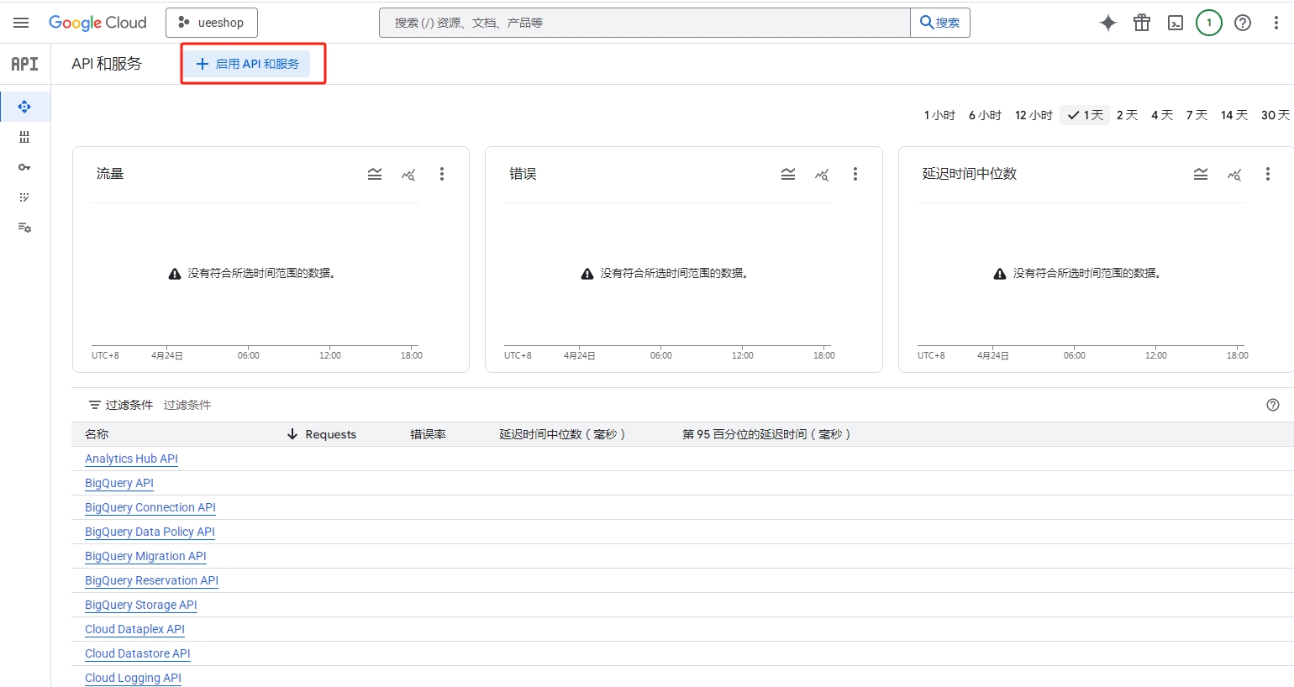
Task: Activate Cloud Shell terminal icon
Action: 1176,23
